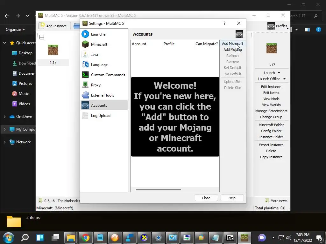
Task: Click No Default account option
Action: (x=232, y=74)
